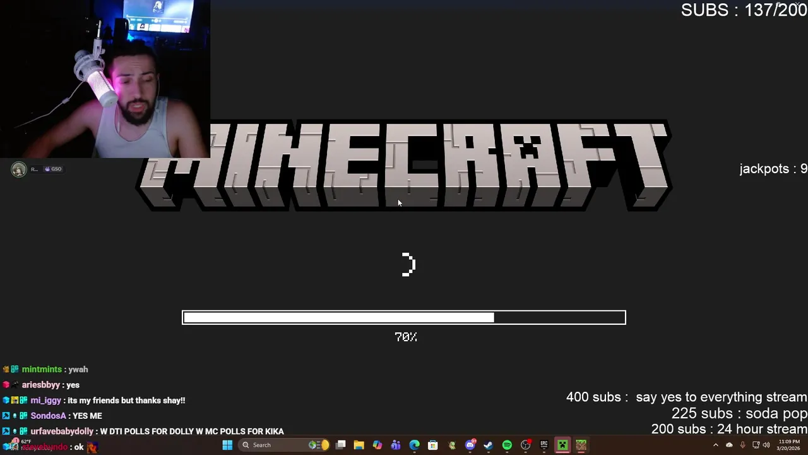Open network status tray icon
This screenshot has height=455, width=808.
pos(756,445)
